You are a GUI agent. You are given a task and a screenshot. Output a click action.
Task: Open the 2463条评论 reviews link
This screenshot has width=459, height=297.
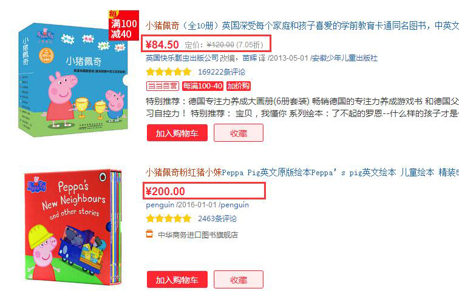[x=217, y=219]
